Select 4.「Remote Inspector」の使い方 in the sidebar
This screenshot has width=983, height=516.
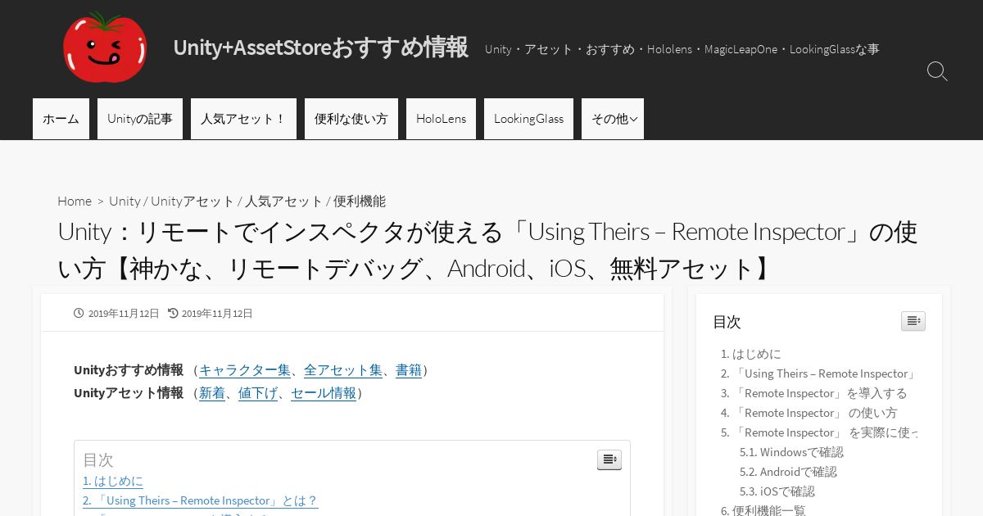coord(809,413)
